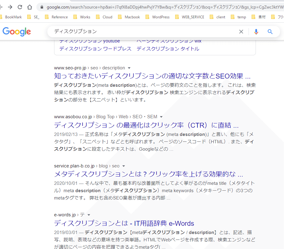Image resolution: width=284 pixels, height=249 pixels.
Task: Open result ディスクリプションとは - IT用語辞典 e-Words
Action: coord(124,223)
